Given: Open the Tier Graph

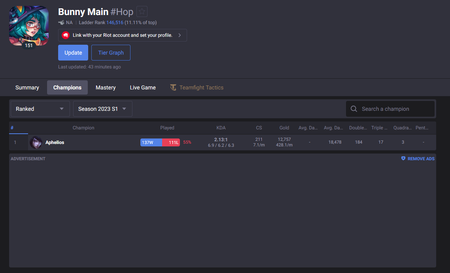Looking at the screenshot, I should tap(111, 53).
